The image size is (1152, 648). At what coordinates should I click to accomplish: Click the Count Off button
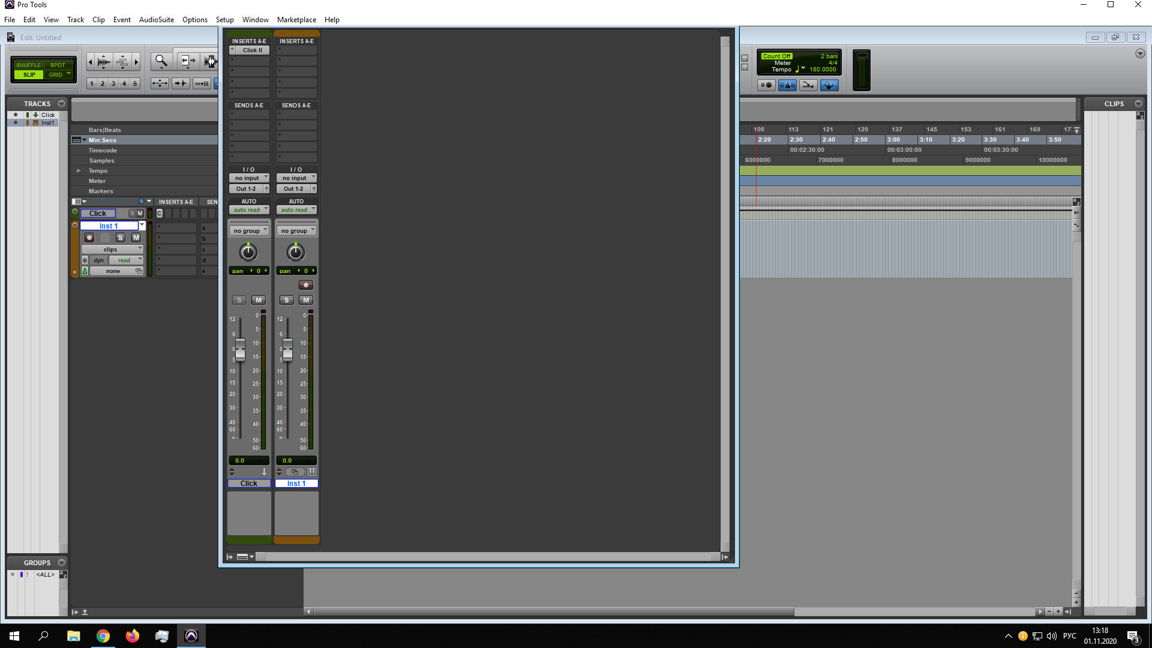pos(776,56)
